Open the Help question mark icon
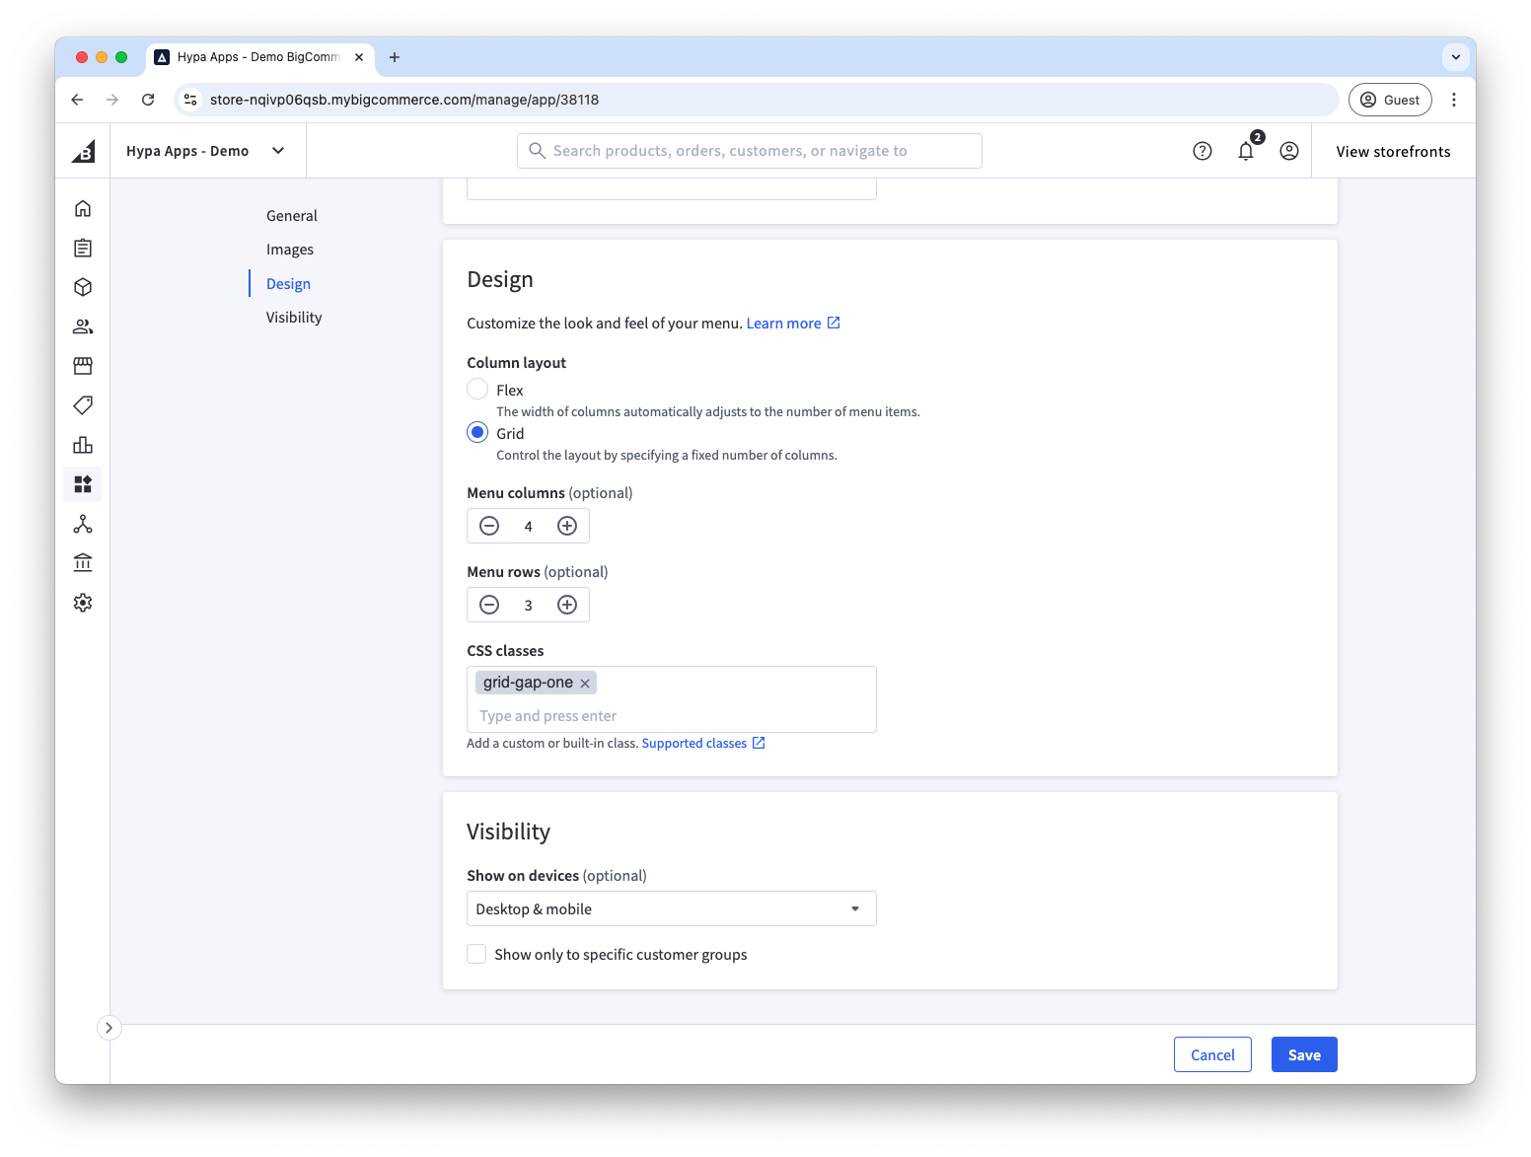Screen dimensions: 1531x1157 pyautogui.click(x=1202, y=151)
